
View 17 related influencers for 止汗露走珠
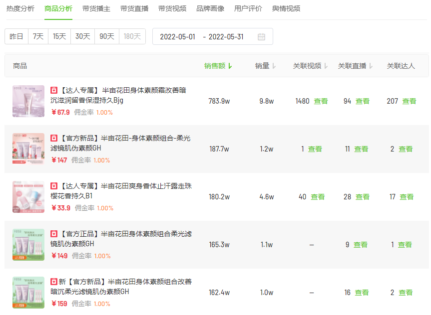406,197
